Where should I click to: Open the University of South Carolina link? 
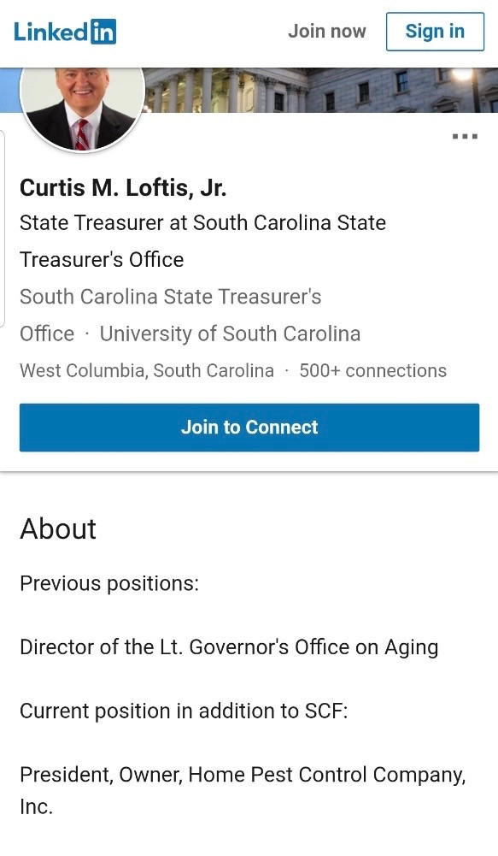230,334
